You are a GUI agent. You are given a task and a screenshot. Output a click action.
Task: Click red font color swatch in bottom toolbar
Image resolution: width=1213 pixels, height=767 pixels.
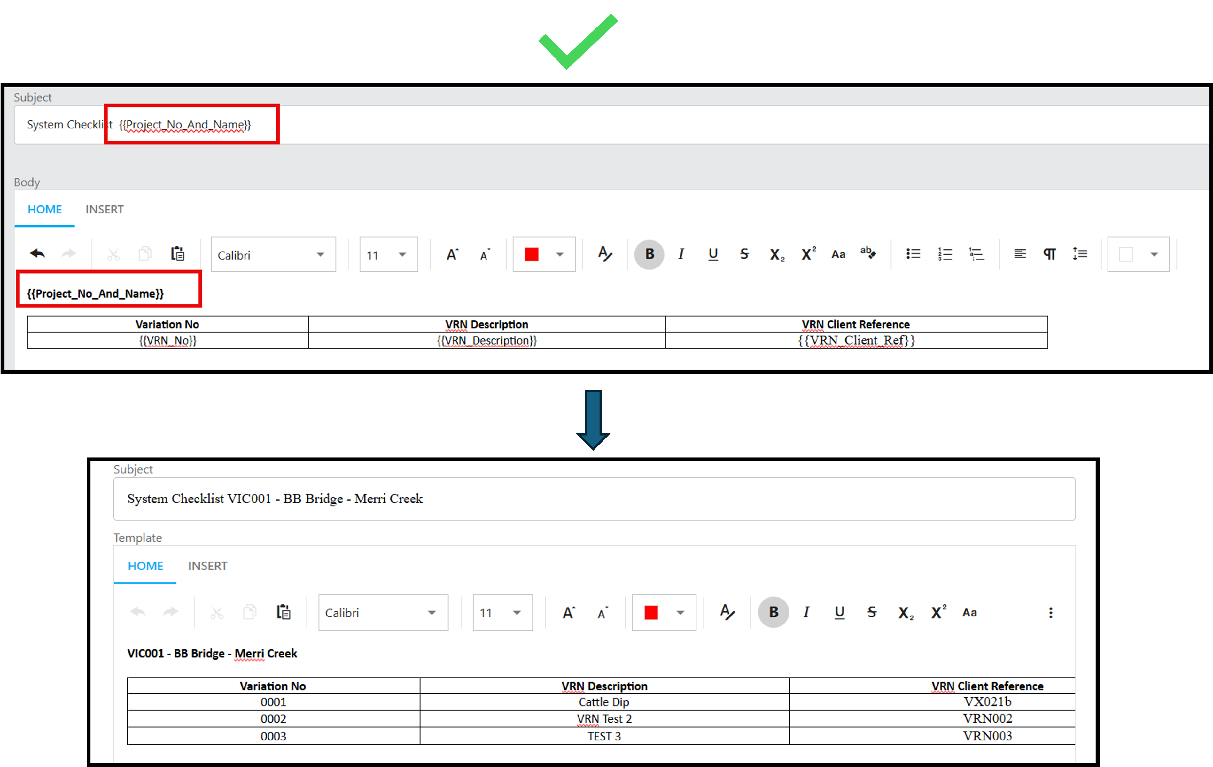[x=651, y=612]
